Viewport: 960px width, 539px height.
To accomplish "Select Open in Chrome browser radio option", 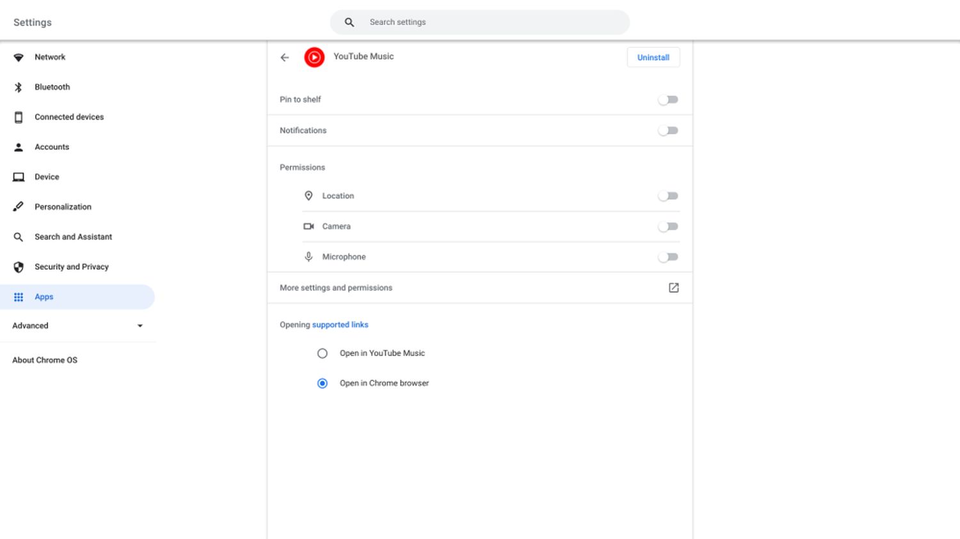I will click(x=323, y=384).
